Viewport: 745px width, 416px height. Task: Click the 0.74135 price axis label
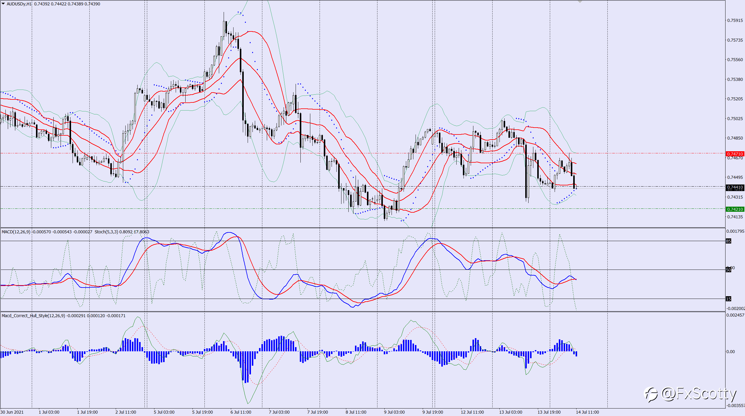735,217
